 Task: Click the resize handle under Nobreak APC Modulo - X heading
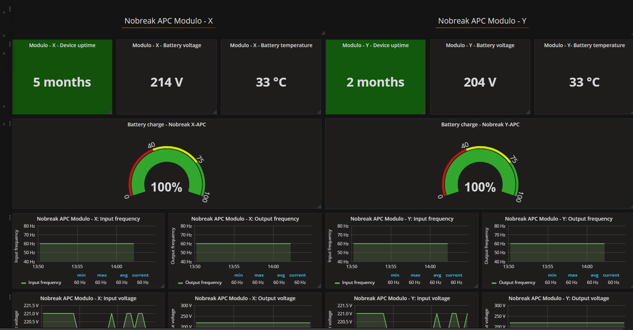coord(323,33)
